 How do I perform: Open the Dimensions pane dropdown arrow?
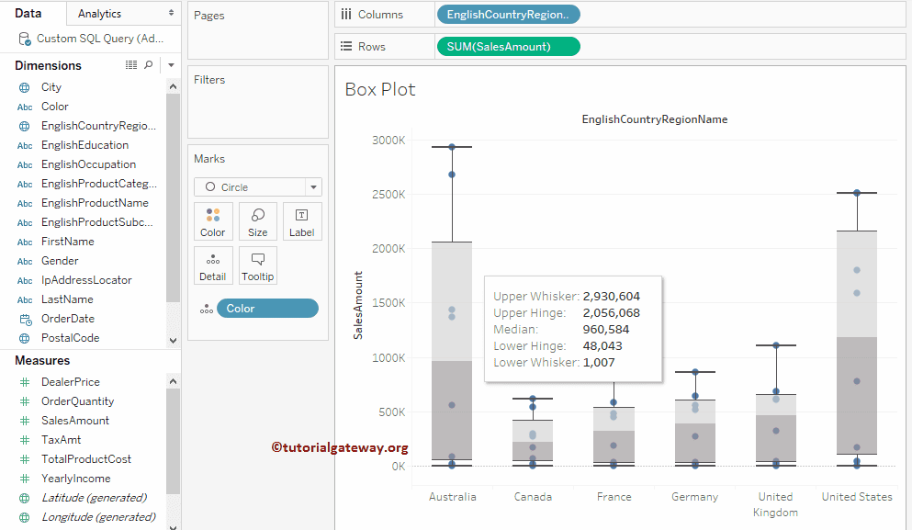pos(171,65)
